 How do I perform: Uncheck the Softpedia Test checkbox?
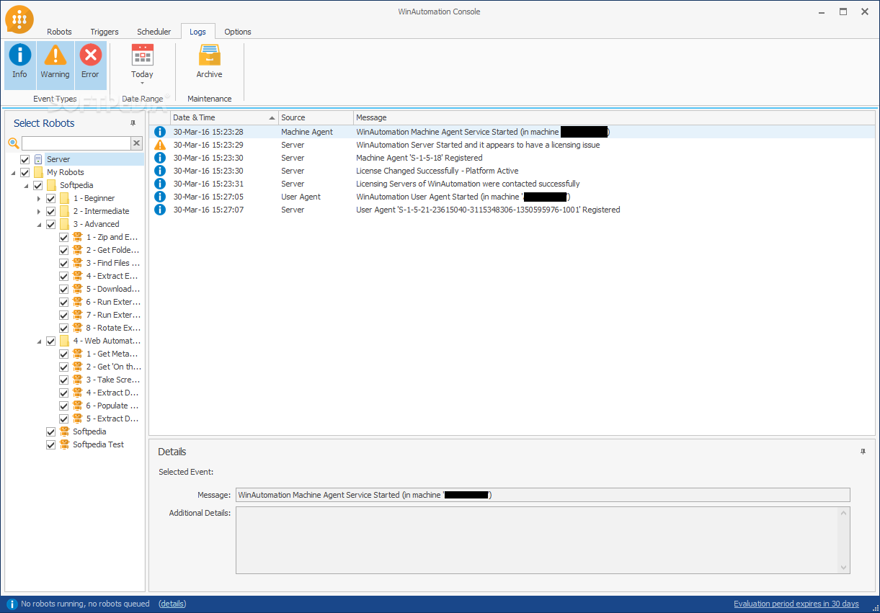click(51, 444)
